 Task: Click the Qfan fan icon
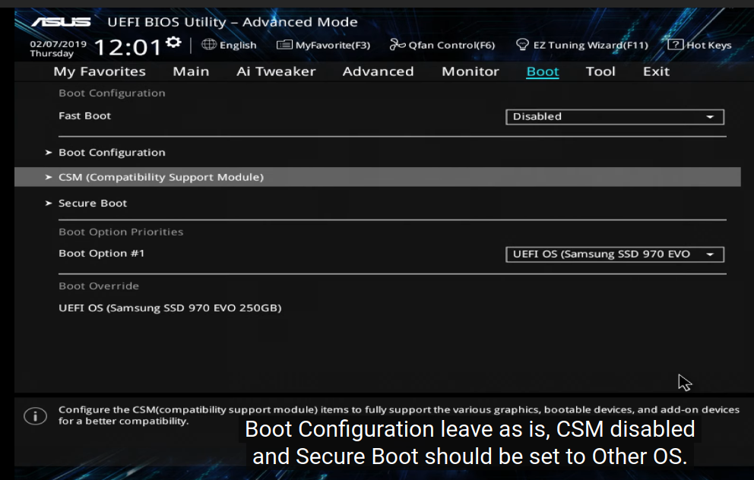pyautogui.click(x=398, y=45)
